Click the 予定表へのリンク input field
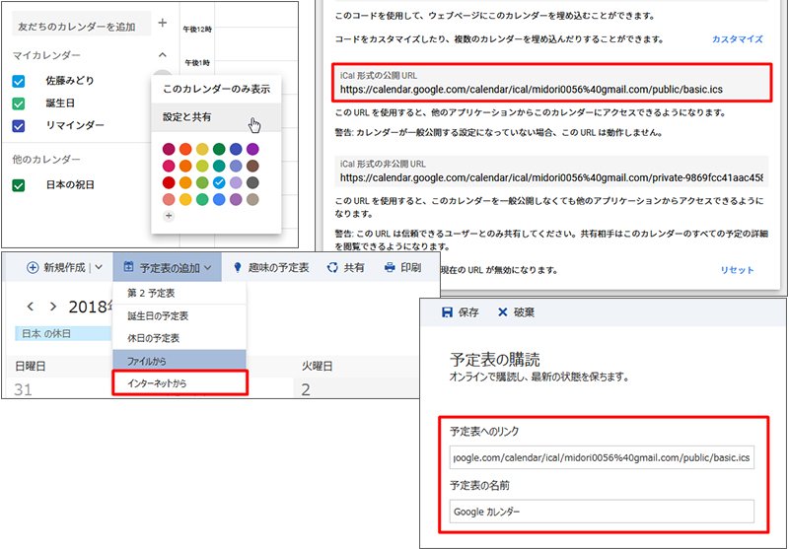This screenshot has width=789, height=549. pyautogui.click(x=602, y=458)
